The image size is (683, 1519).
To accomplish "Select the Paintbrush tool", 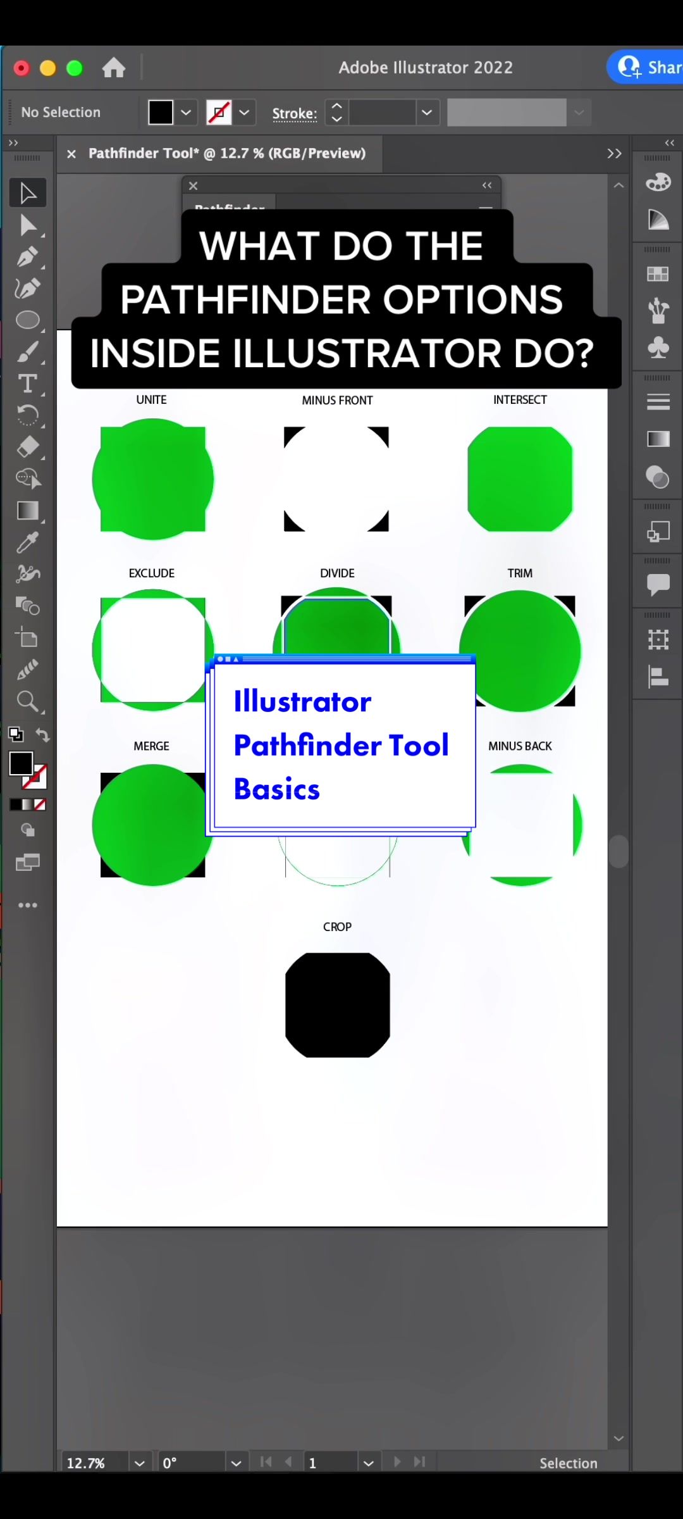I will tap(28, 352).
